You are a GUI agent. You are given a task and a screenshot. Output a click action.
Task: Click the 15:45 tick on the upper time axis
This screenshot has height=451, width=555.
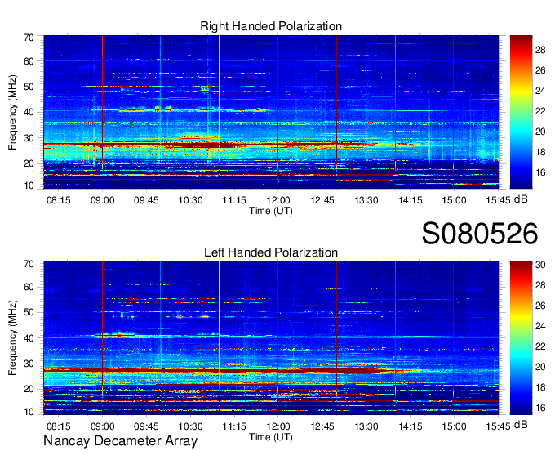pyautogui.click(x=498, y=200)
